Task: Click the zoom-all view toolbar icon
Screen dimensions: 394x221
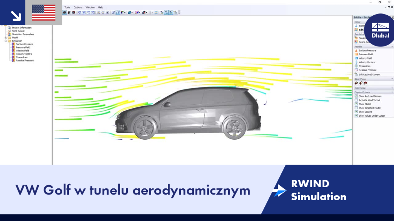Action: tap(93, 13)
